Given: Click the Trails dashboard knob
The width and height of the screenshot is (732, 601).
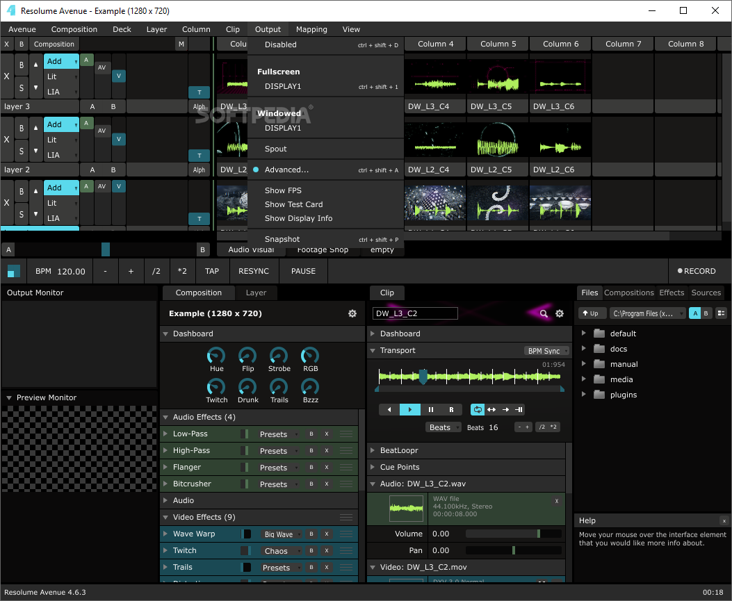Looking at the screenshot, I should 279,387.
